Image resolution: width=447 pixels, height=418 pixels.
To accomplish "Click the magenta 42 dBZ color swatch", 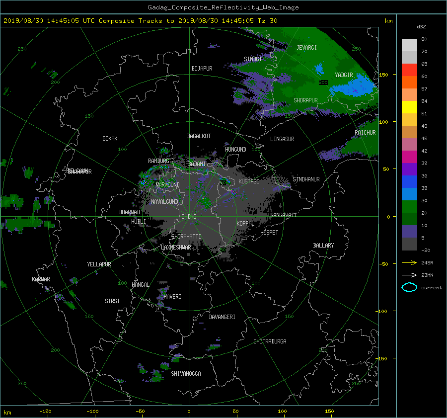I will coord(409,157).
